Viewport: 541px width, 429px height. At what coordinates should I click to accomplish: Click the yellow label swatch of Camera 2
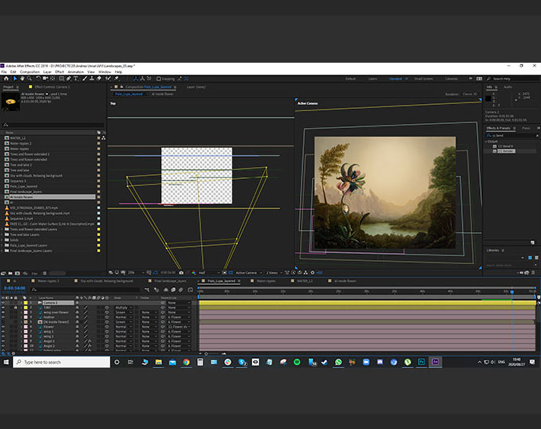click(25, 303)
